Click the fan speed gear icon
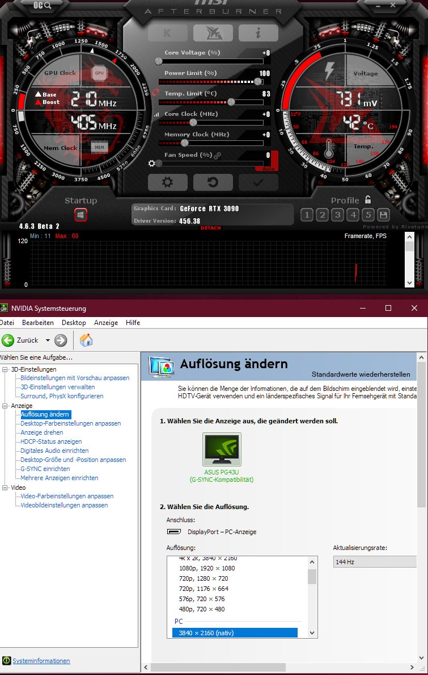Screen dimensions: 428x675 click(x=151, y=164)
